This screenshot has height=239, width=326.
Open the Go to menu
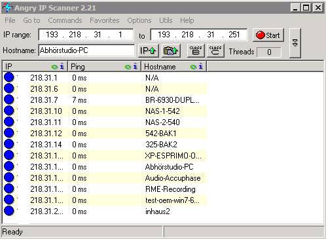pyautogui.click(x=31, y=20)
